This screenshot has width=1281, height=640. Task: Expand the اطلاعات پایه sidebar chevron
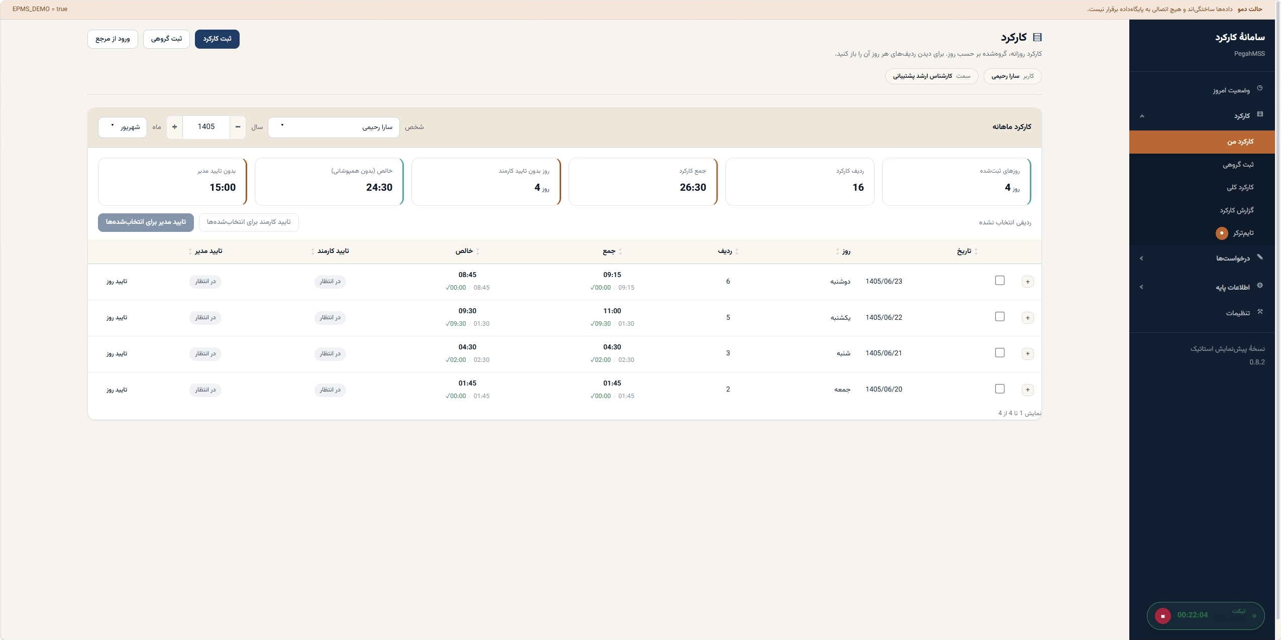[1141, 287]
